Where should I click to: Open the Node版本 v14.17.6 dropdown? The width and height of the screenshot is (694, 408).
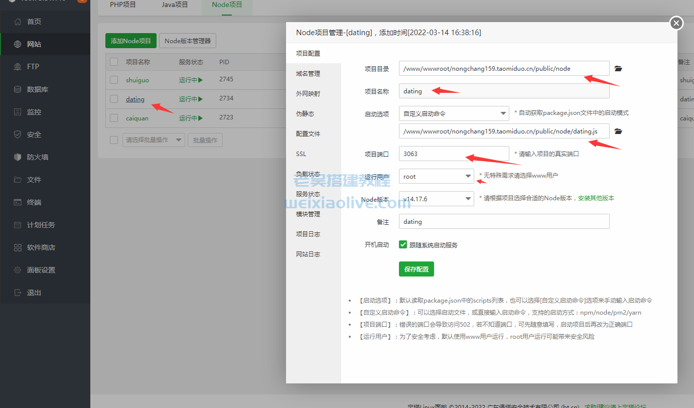(437, 199)
